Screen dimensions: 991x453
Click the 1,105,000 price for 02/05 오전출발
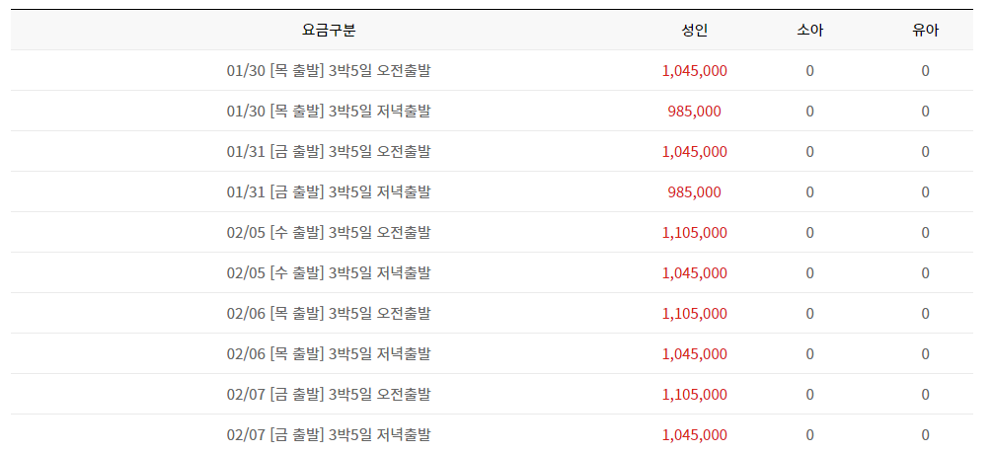pyautogui.click(x=695, y=233)
